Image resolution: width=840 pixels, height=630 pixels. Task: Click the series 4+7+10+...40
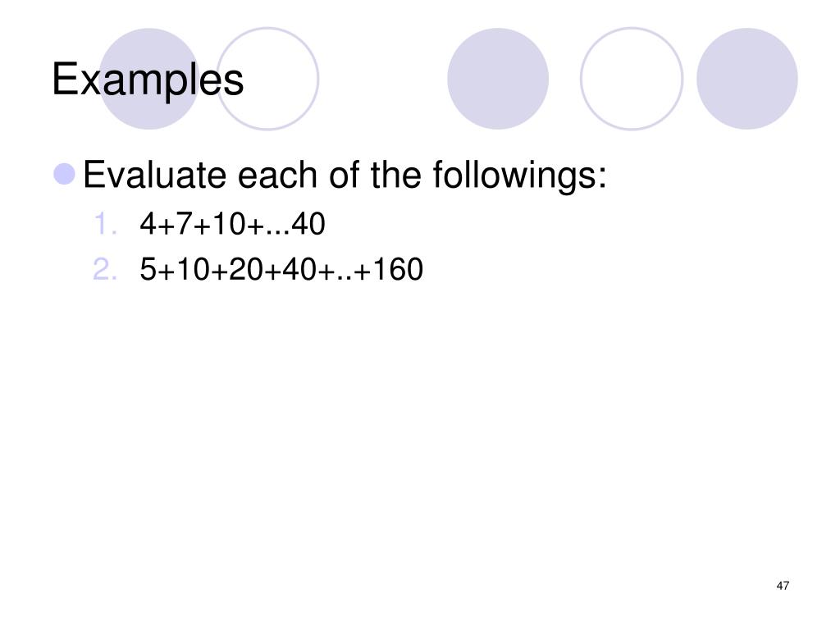(x=232, y=223)
